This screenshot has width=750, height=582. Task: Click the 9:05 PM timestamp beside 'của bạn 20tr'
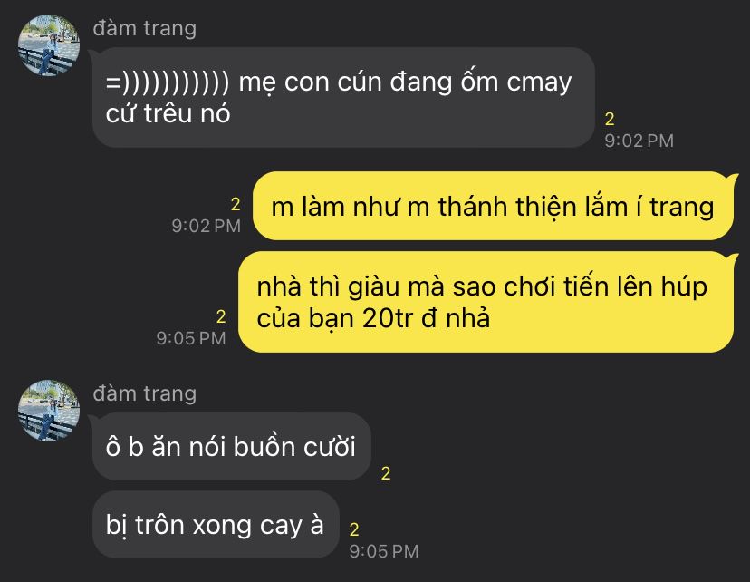pos(191,338)
